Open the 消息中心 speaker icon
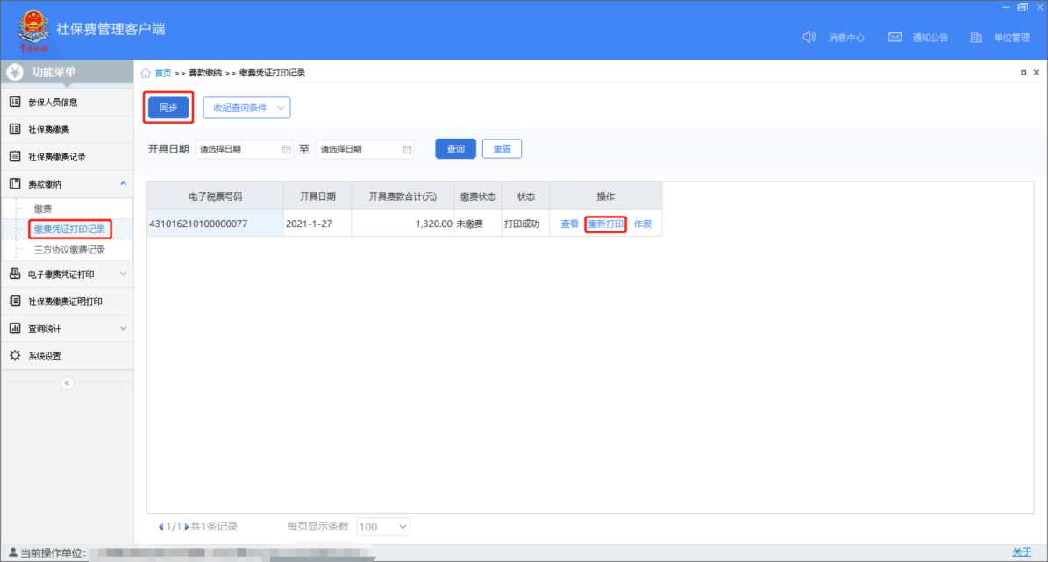Viewport: 1048px width, 562px height. point(809,37)
